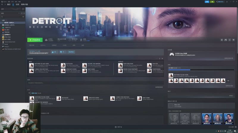Show hidden system tray icons chevron

point(216,131)
